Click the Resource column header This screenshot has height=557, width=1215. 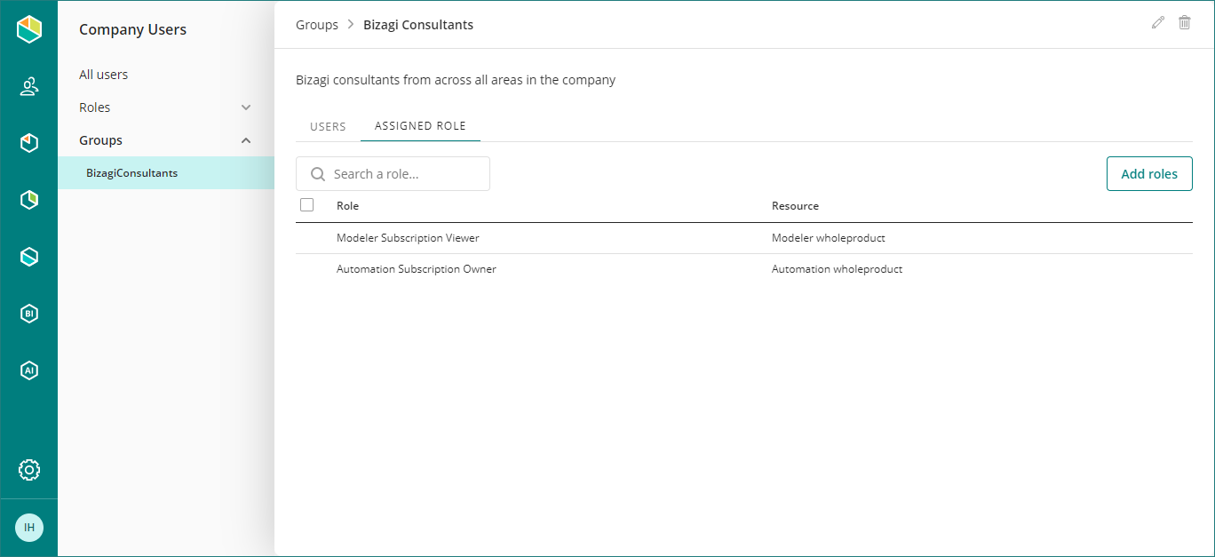click(795, 206)
